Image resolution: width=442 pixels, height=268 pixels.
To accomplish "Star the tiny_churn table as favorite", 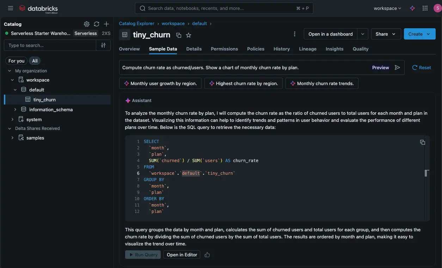I will point(188,35).
